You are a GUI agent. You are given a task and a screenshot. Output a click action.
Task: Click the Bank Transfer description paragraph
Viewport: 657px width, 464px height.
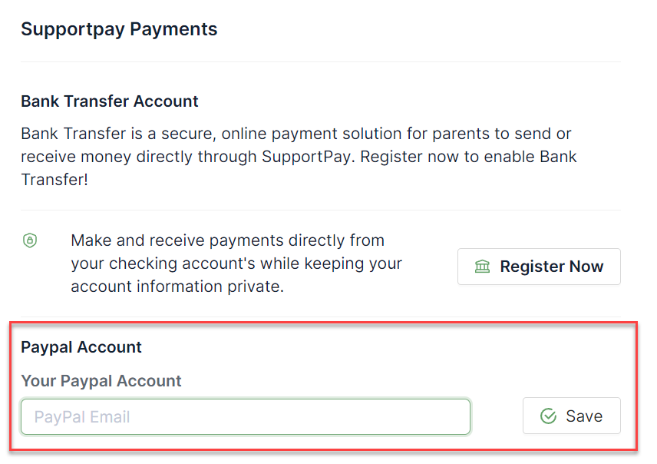pyautogui.click(x=299, y=157)
